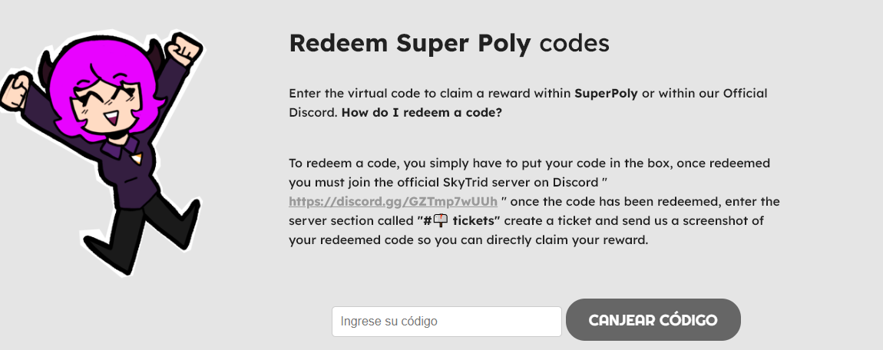This screenshot has width=883, height=350.
Task: Click the 'Redeem Super Poly codes' heading
Action: 449,43
